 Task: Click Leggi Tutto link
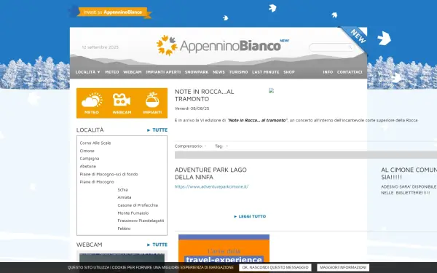(x=250, y=216)
